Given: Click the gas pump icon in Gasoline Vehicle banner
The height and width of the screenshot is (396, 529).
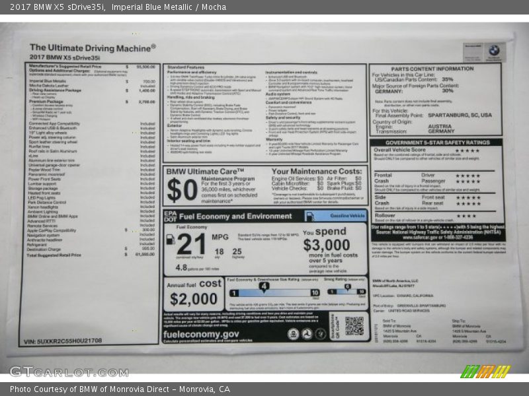Looking at the screenshot, I should 309,216.
